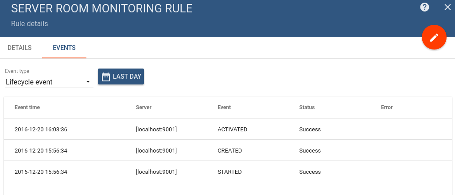Select the CREATED event row
This screenshot has width=455, height=195.
click(x=228, y=150)
